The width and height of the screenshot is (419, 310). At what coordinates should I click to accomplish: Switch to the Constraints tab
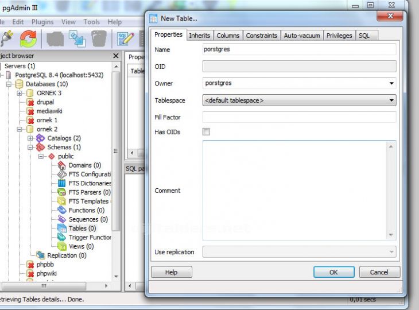click(x=261, y=36)
